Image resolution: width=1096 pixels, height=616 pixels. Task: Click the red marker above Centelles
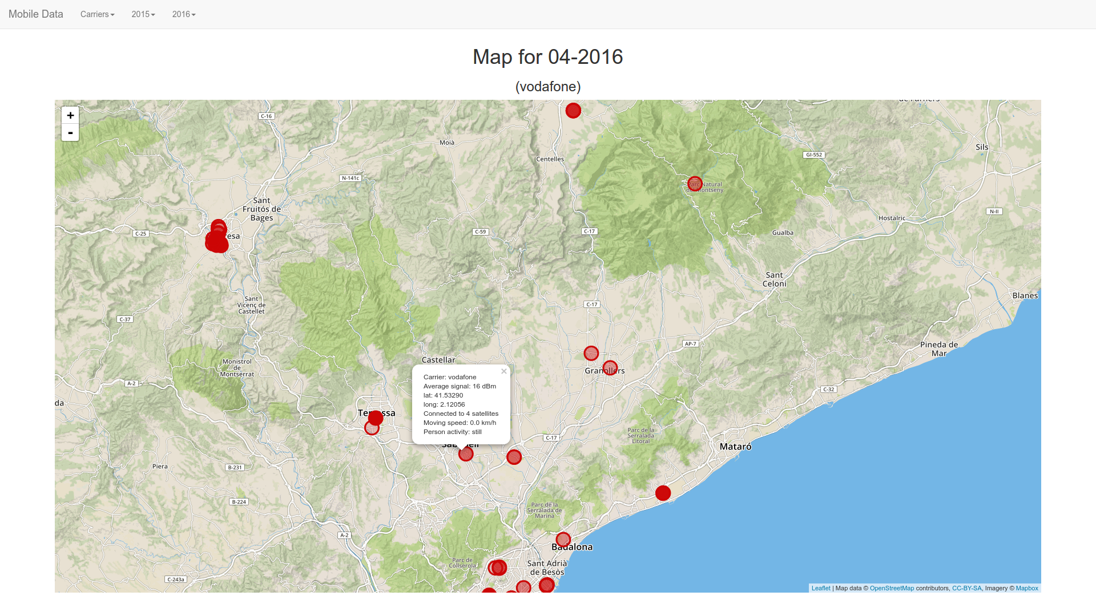[573, 111]
